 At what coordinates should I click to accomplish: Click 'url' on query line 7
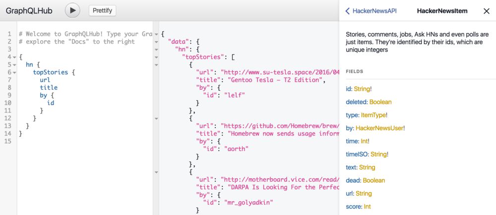(x=45, y=80)
